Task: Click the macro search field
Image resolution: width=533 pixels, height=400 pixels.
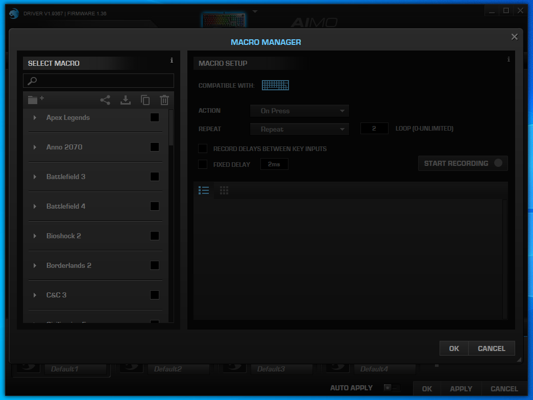Action: (x=99, y=81)
